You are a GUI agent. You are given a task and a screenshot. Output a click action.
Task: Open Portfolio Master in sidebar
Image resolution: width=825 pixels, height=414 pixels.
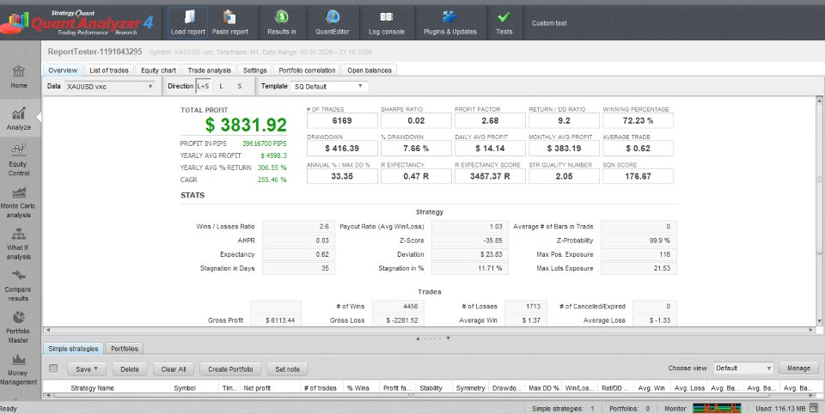coord(18,328)
